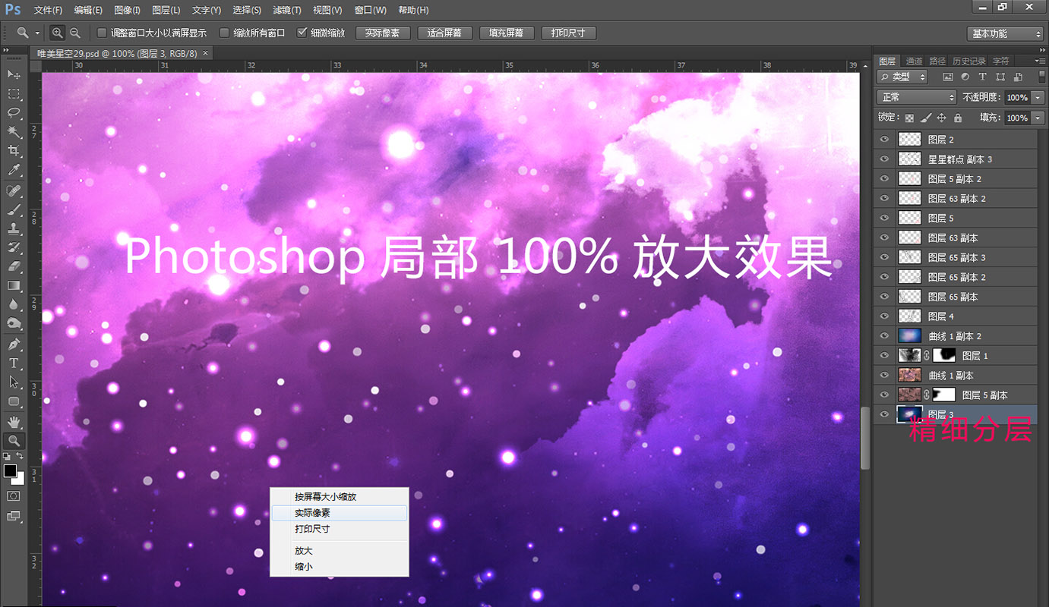The width and height of the screenshot is (1049, 607).
Task: Click the Quick Mask mode icon
Action: (x=14, y=495)
